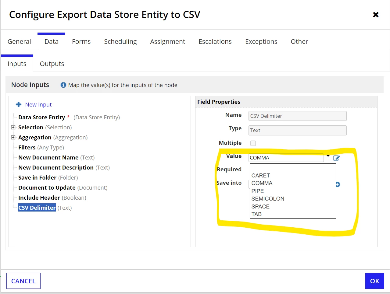The width and height of the screenshot is (390, 294).
Task: Click the New Input plus icon
Action: [x=19, y=104]
